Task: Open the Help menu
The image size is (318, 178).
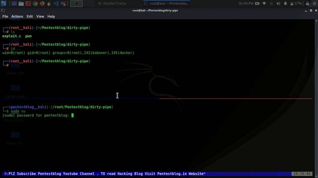Action: tap(51, 16)
